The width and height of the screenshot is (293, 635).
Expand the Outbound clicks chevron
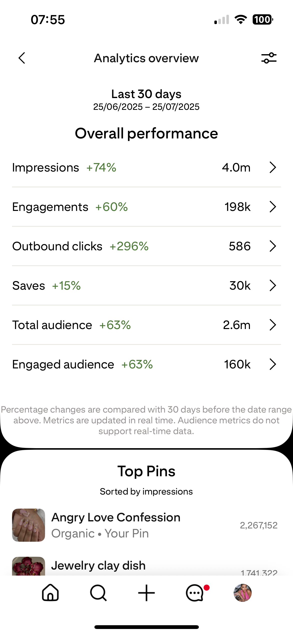click(273, 246)
